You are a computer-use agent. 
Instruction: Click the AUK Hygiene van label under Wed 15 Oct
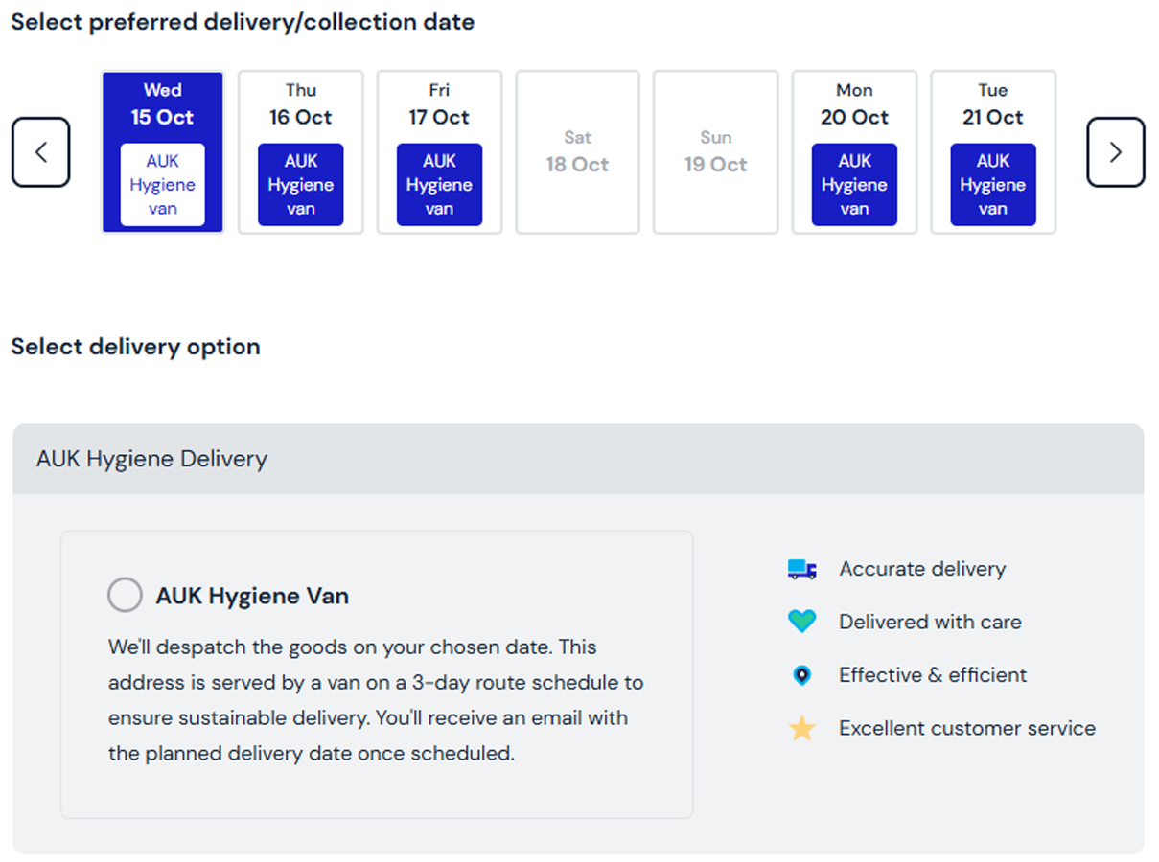[x=162, y=185]
